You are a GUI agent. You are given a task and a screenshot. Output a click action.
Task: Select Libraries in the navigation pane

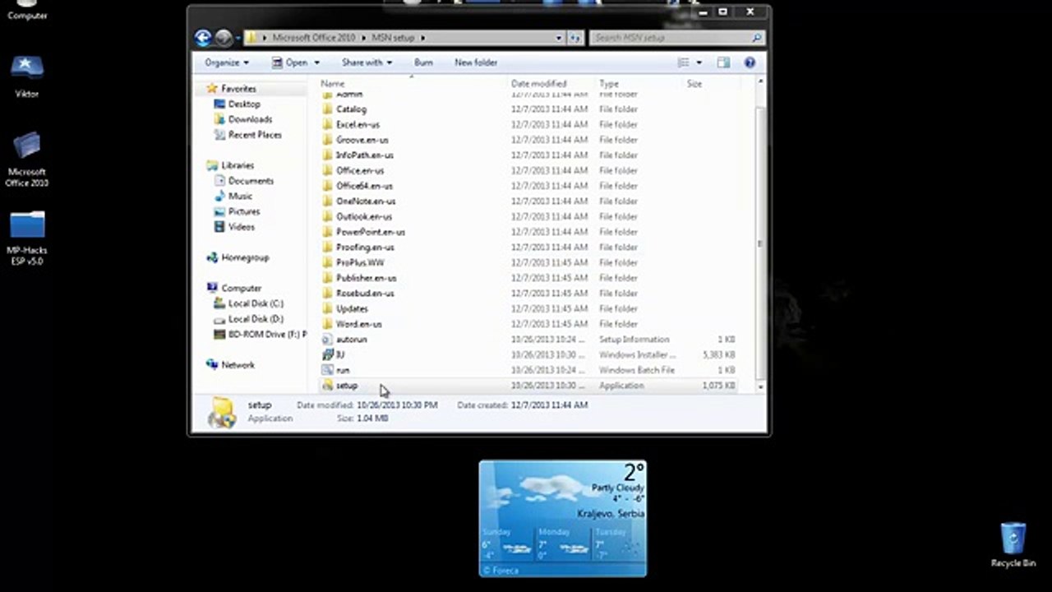238,165
